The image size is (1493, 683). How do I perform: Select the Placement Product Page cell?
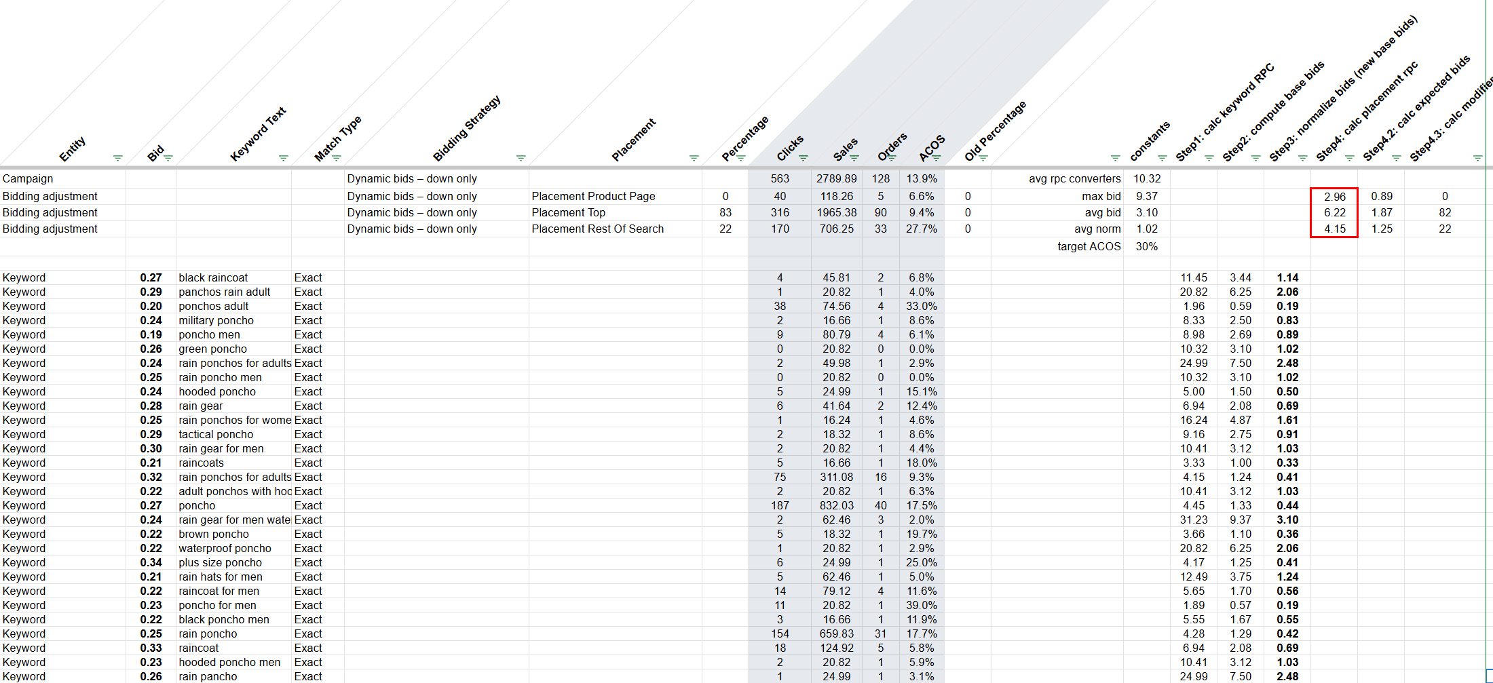click(x=616, y=196)
